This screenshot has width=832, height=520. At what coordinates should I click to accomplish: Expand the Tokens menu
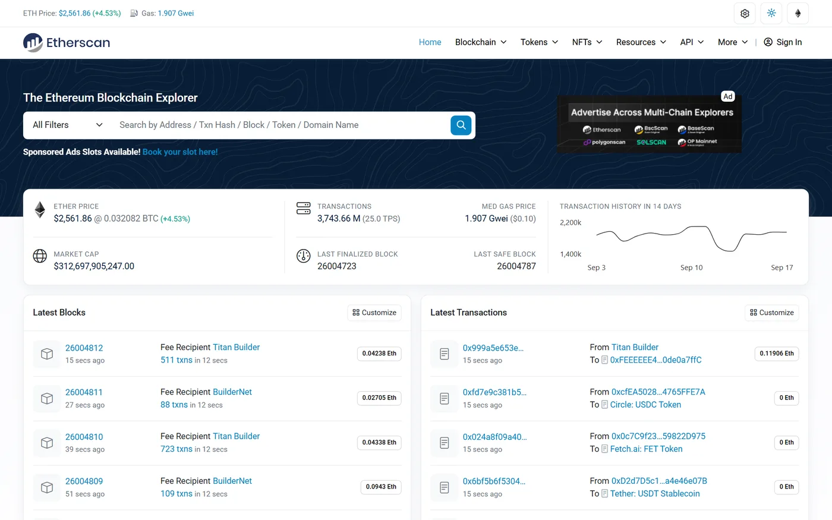540,42
